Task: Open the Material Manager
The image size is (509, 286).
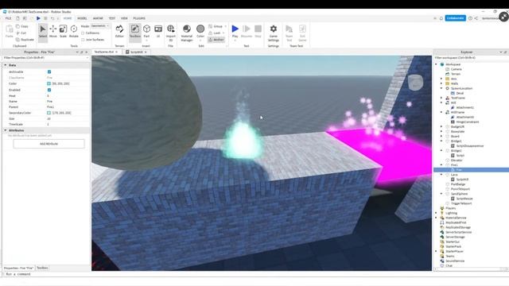Action: [x=187, y=33]
